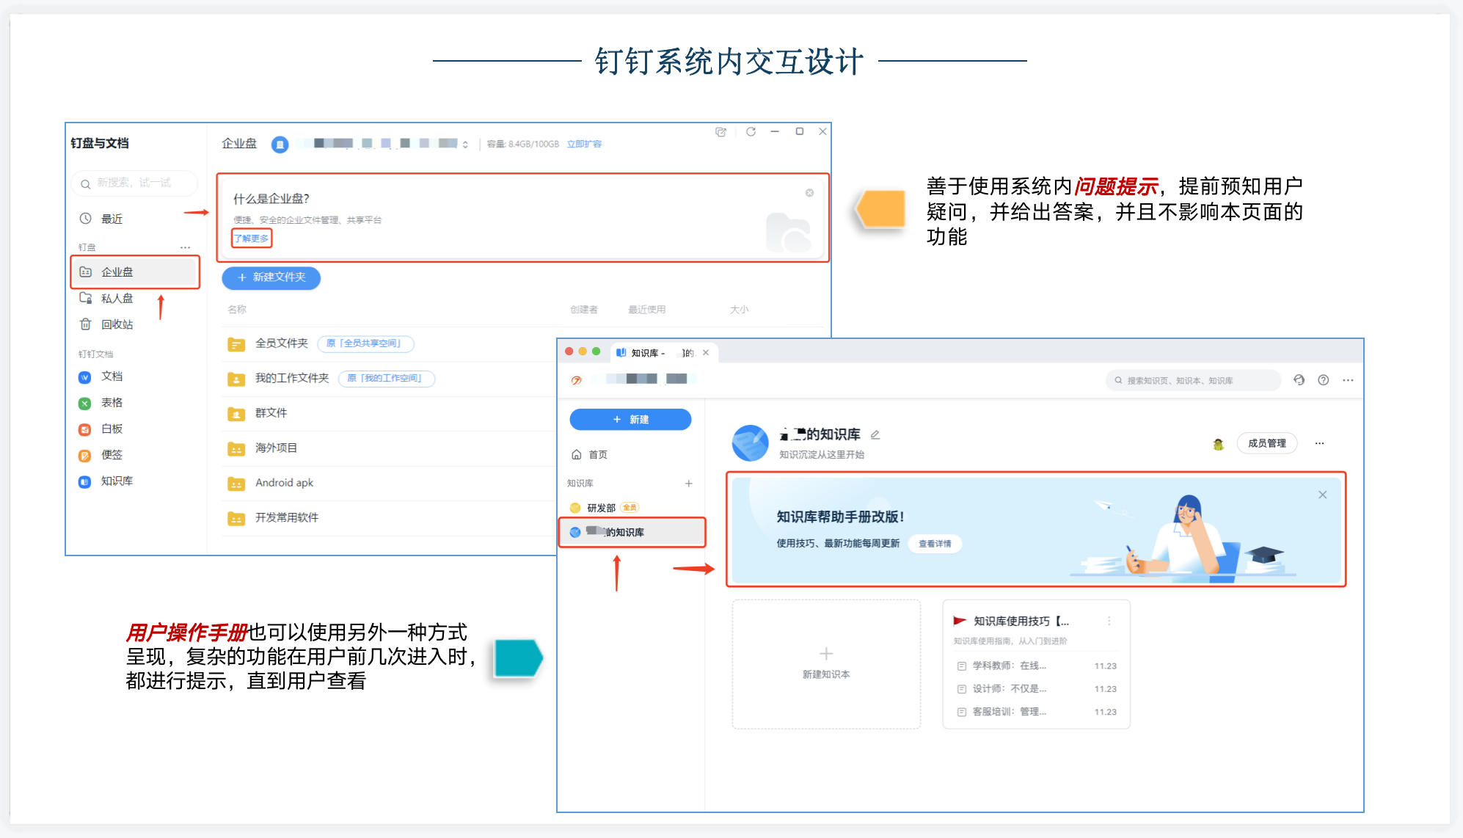Click the blue 新建 button
Screen dimensions: 1463x838
click(630, 420)
